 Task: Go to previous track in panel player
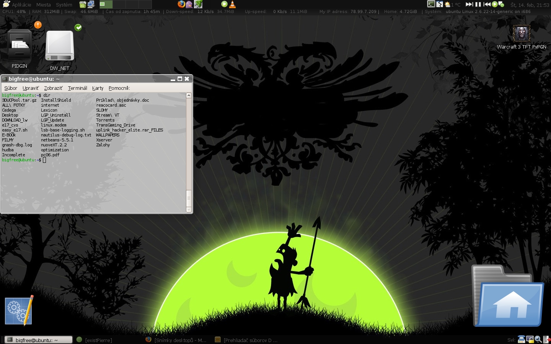[x=487, y=5]
